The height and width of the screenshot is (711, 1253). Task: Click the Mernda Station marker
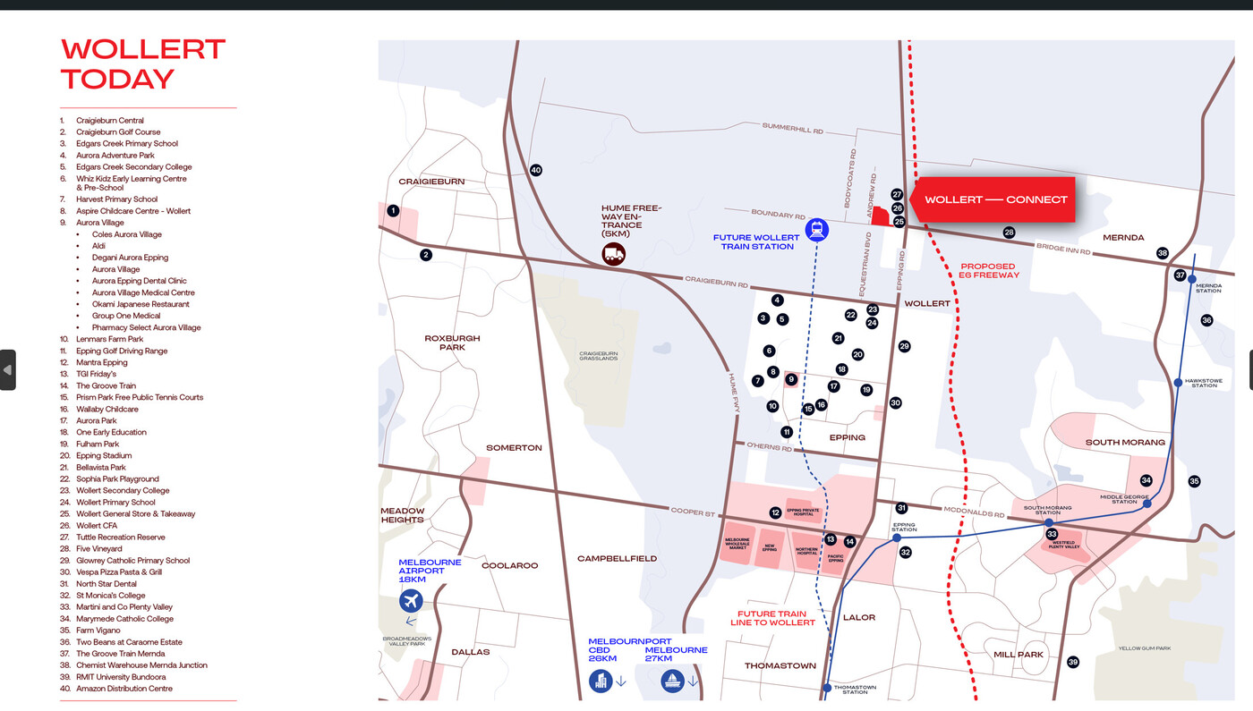click(x=1192, y=279)
